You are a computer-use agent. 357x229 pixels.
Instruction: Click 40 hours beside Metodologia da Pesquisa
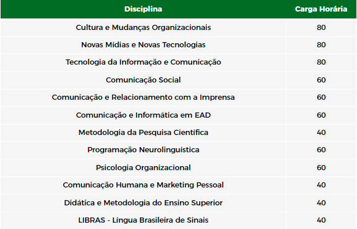coord(321,132)
